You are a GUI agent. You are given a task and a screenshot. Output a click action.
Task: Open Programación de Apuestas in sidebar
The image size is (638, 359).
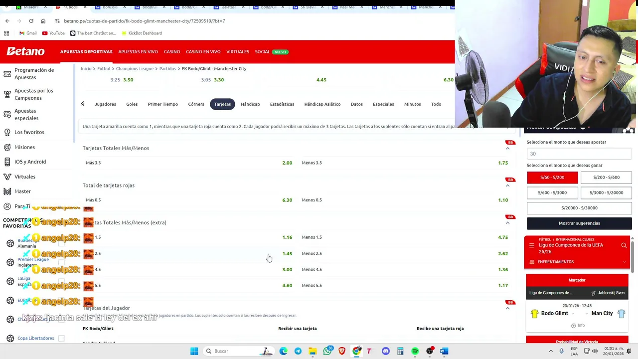[34, 74]
